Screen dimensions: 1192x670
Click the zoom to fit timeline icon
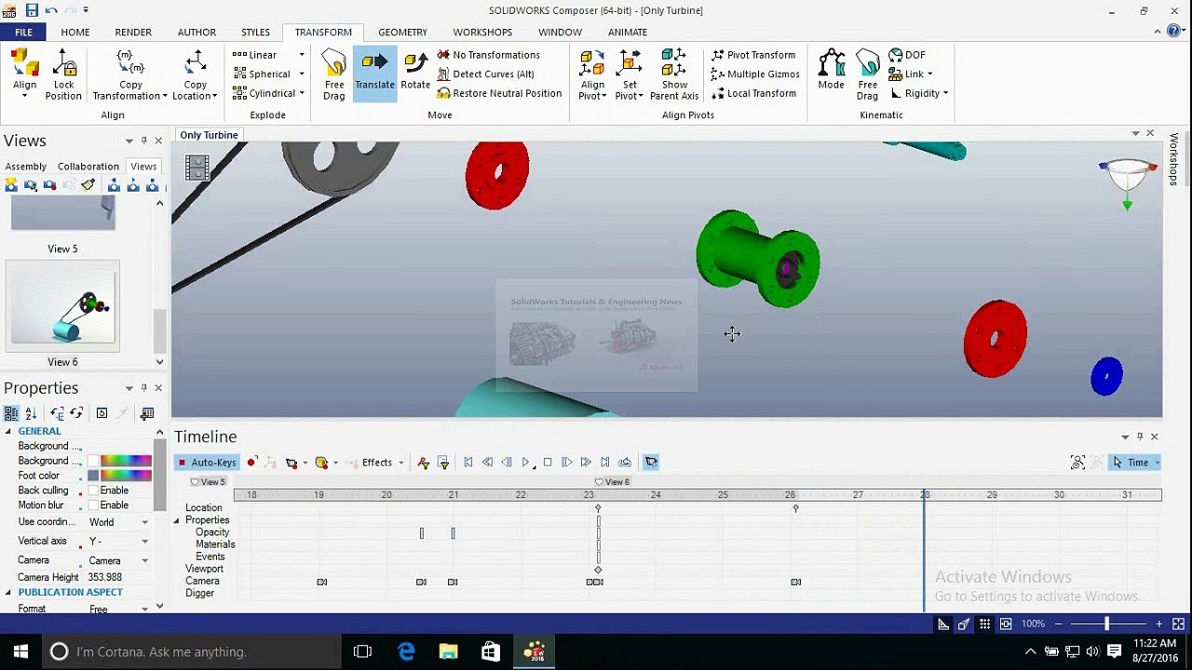point(1077,462)
